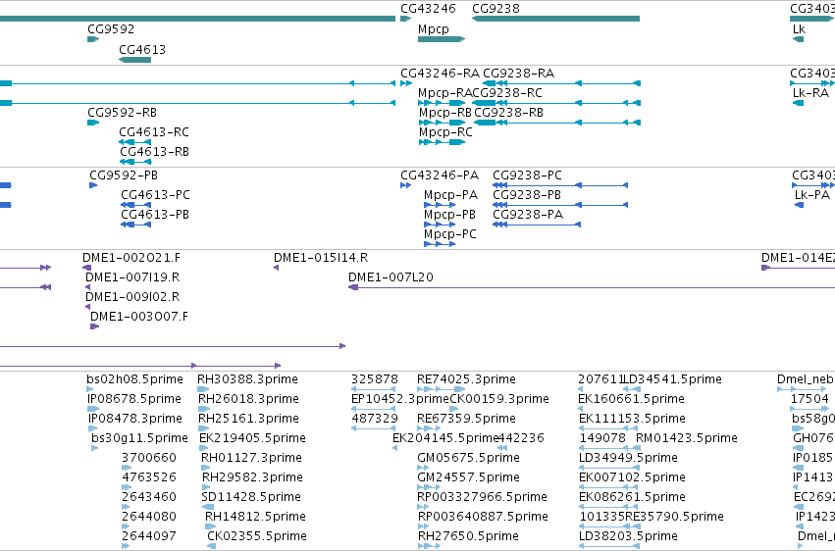Screen dimensions: 835x551
Task: Select the gene label reading just CG9592
Action: [111, 29]
